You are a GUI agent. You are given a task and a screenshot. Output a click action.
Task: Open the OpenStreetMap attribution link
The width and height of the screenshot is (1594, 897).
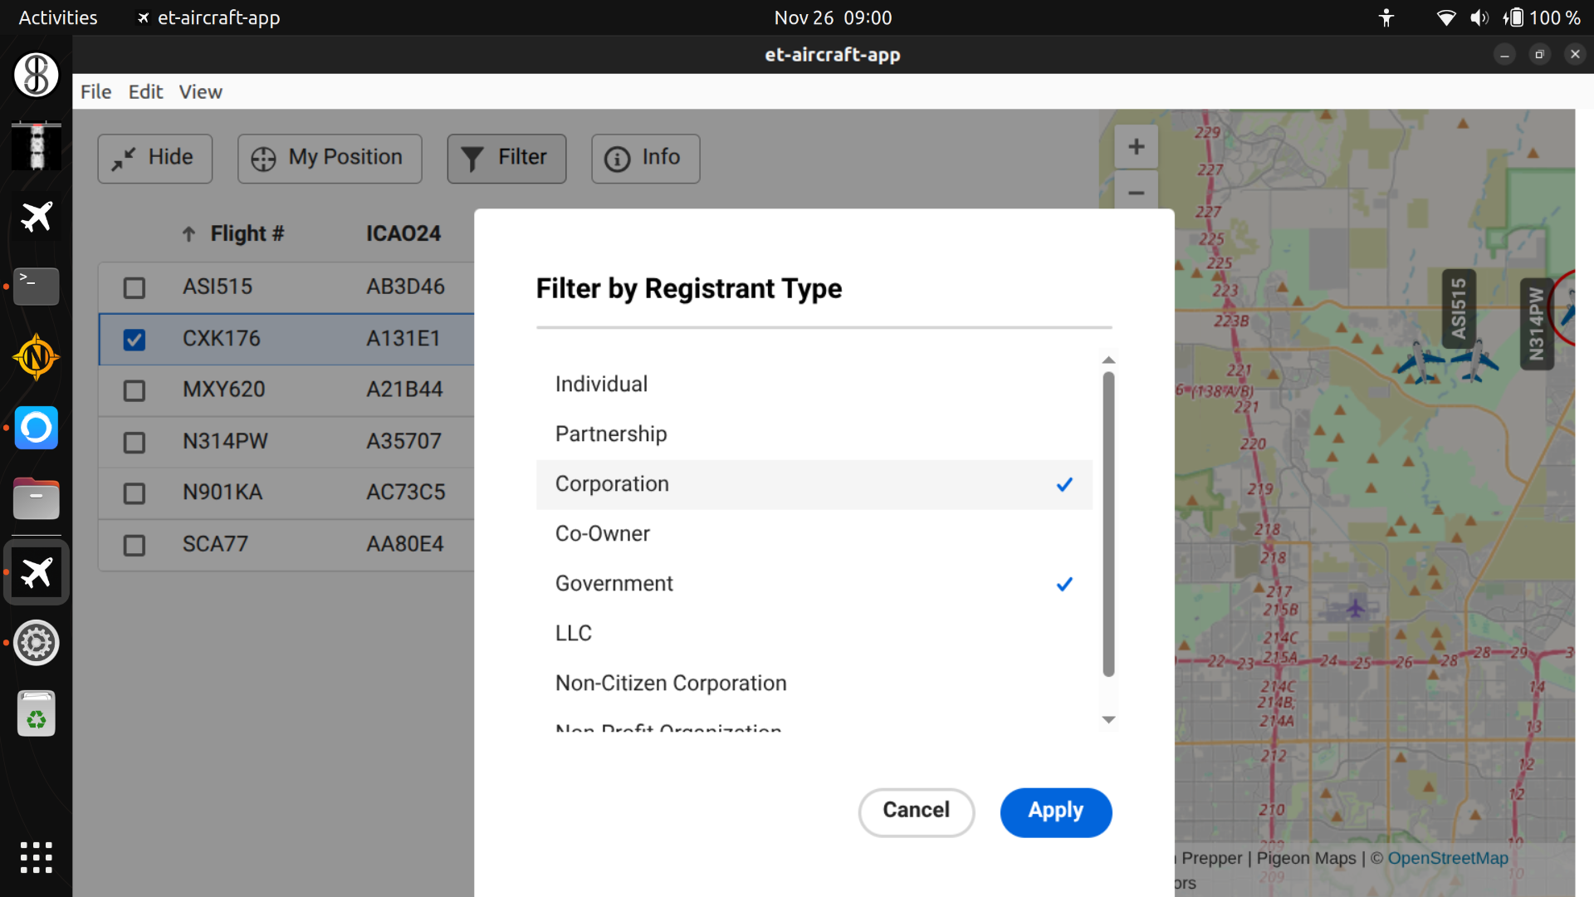click(x=1447, y=858)
